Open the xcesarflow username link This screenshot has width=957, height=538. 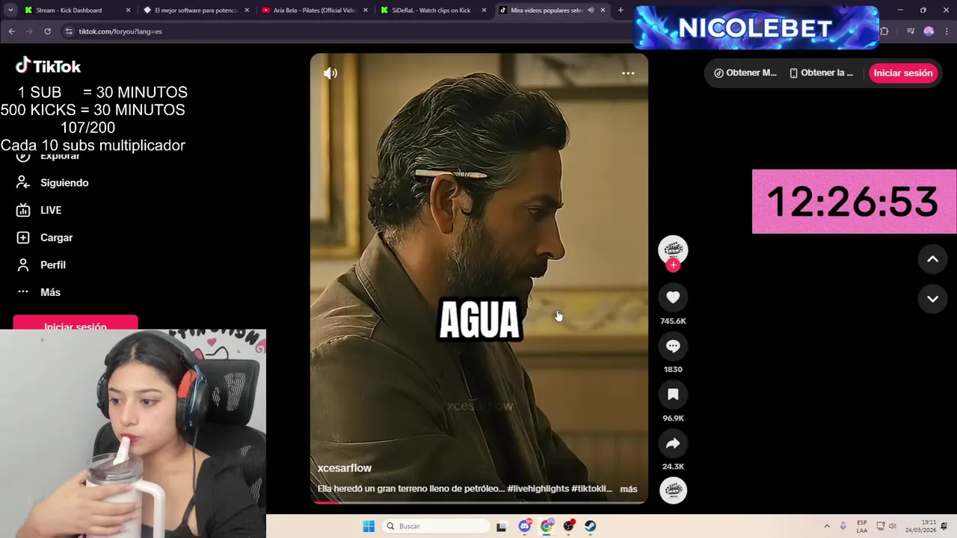345,469
